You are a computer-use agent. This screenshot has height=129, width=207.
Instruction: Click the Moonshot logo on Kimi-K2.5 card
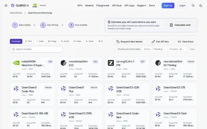(63, 63)
